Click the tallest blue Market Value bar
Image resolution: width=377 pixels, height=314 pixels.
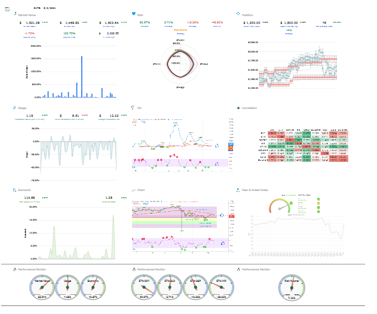tap(82, 77)
